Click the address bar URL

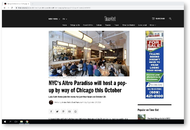click(54, 8)
